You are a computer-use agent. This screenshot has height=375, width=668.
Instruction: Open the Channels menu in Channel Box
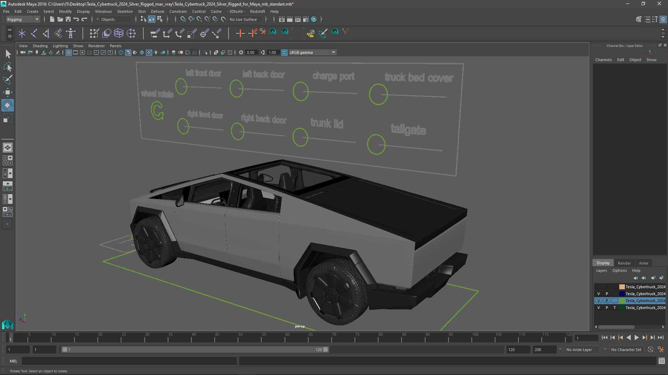pyautogui.click(x=603, y=60)
